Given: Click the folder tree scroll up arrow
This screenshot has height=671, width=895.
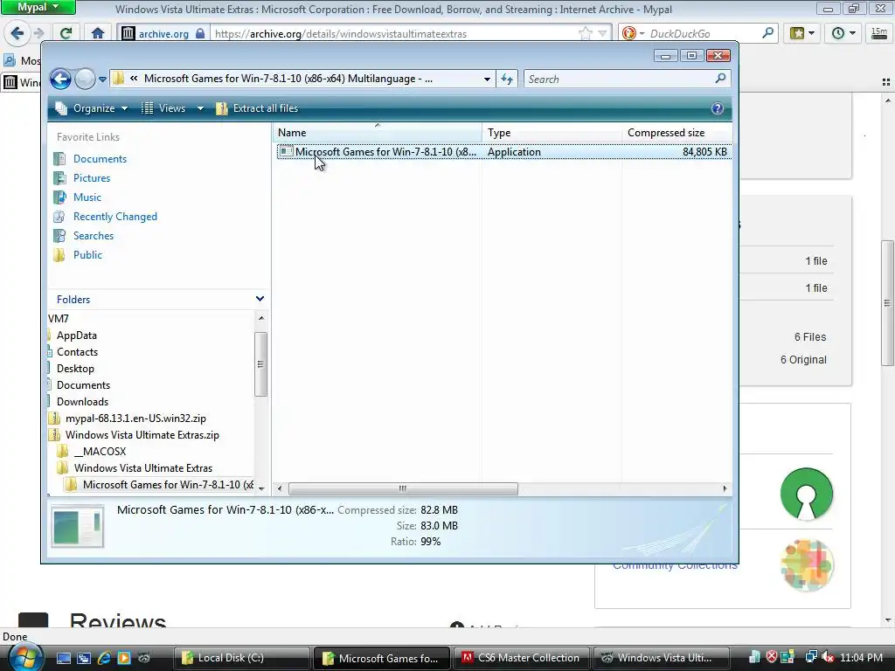Looking at the screenshot, I should click(x=261, y=318).
